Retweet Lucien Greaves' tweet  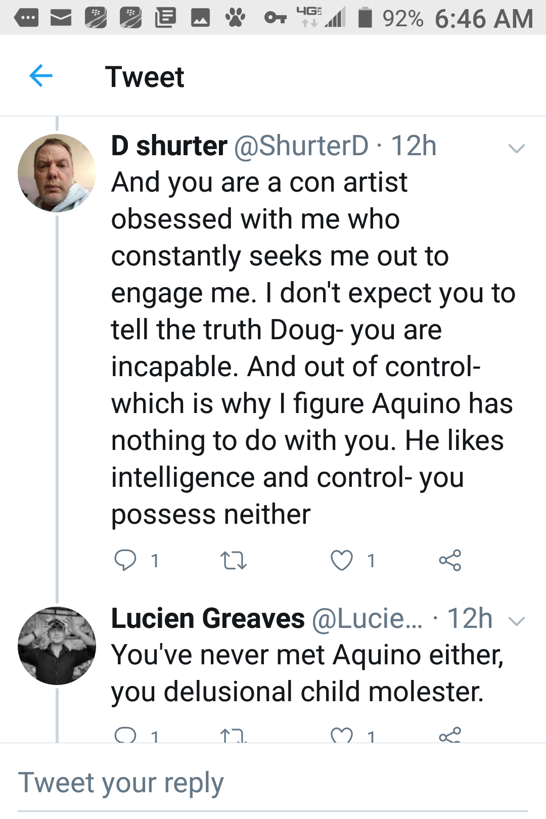[x=234, y=736]
